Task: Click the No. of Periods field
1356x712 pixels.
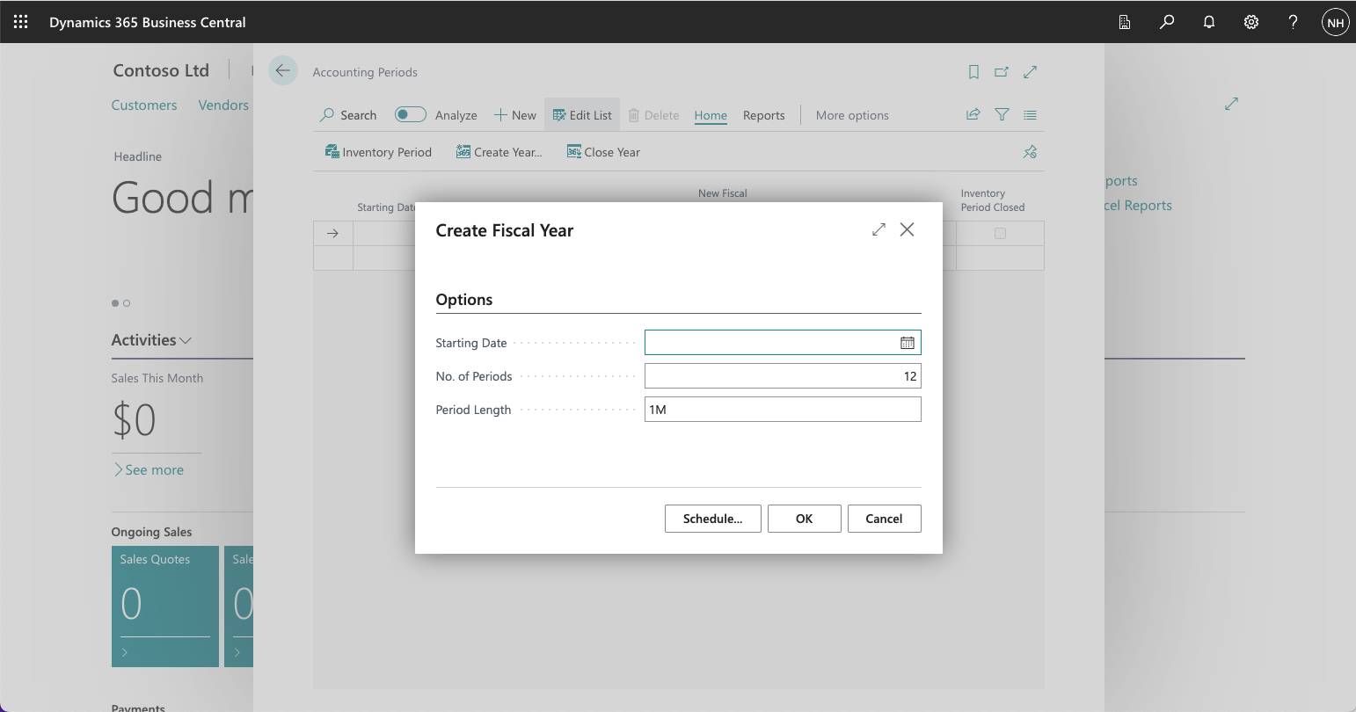Action: pyautogui.click(x=782, y=376)
